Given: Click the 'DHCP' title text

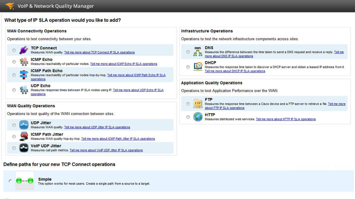Looking at the screenshot, I should (210, 63).
